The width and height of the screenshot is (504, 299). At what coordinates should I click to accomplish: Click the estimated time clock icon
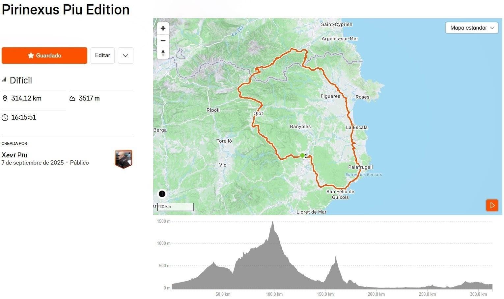[5, 117]
